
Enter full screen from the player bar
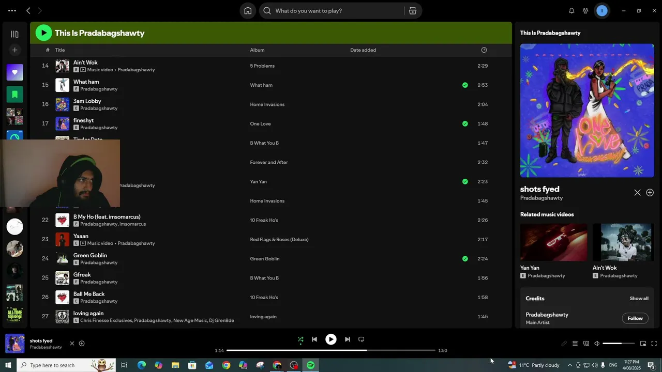[654, 344]
